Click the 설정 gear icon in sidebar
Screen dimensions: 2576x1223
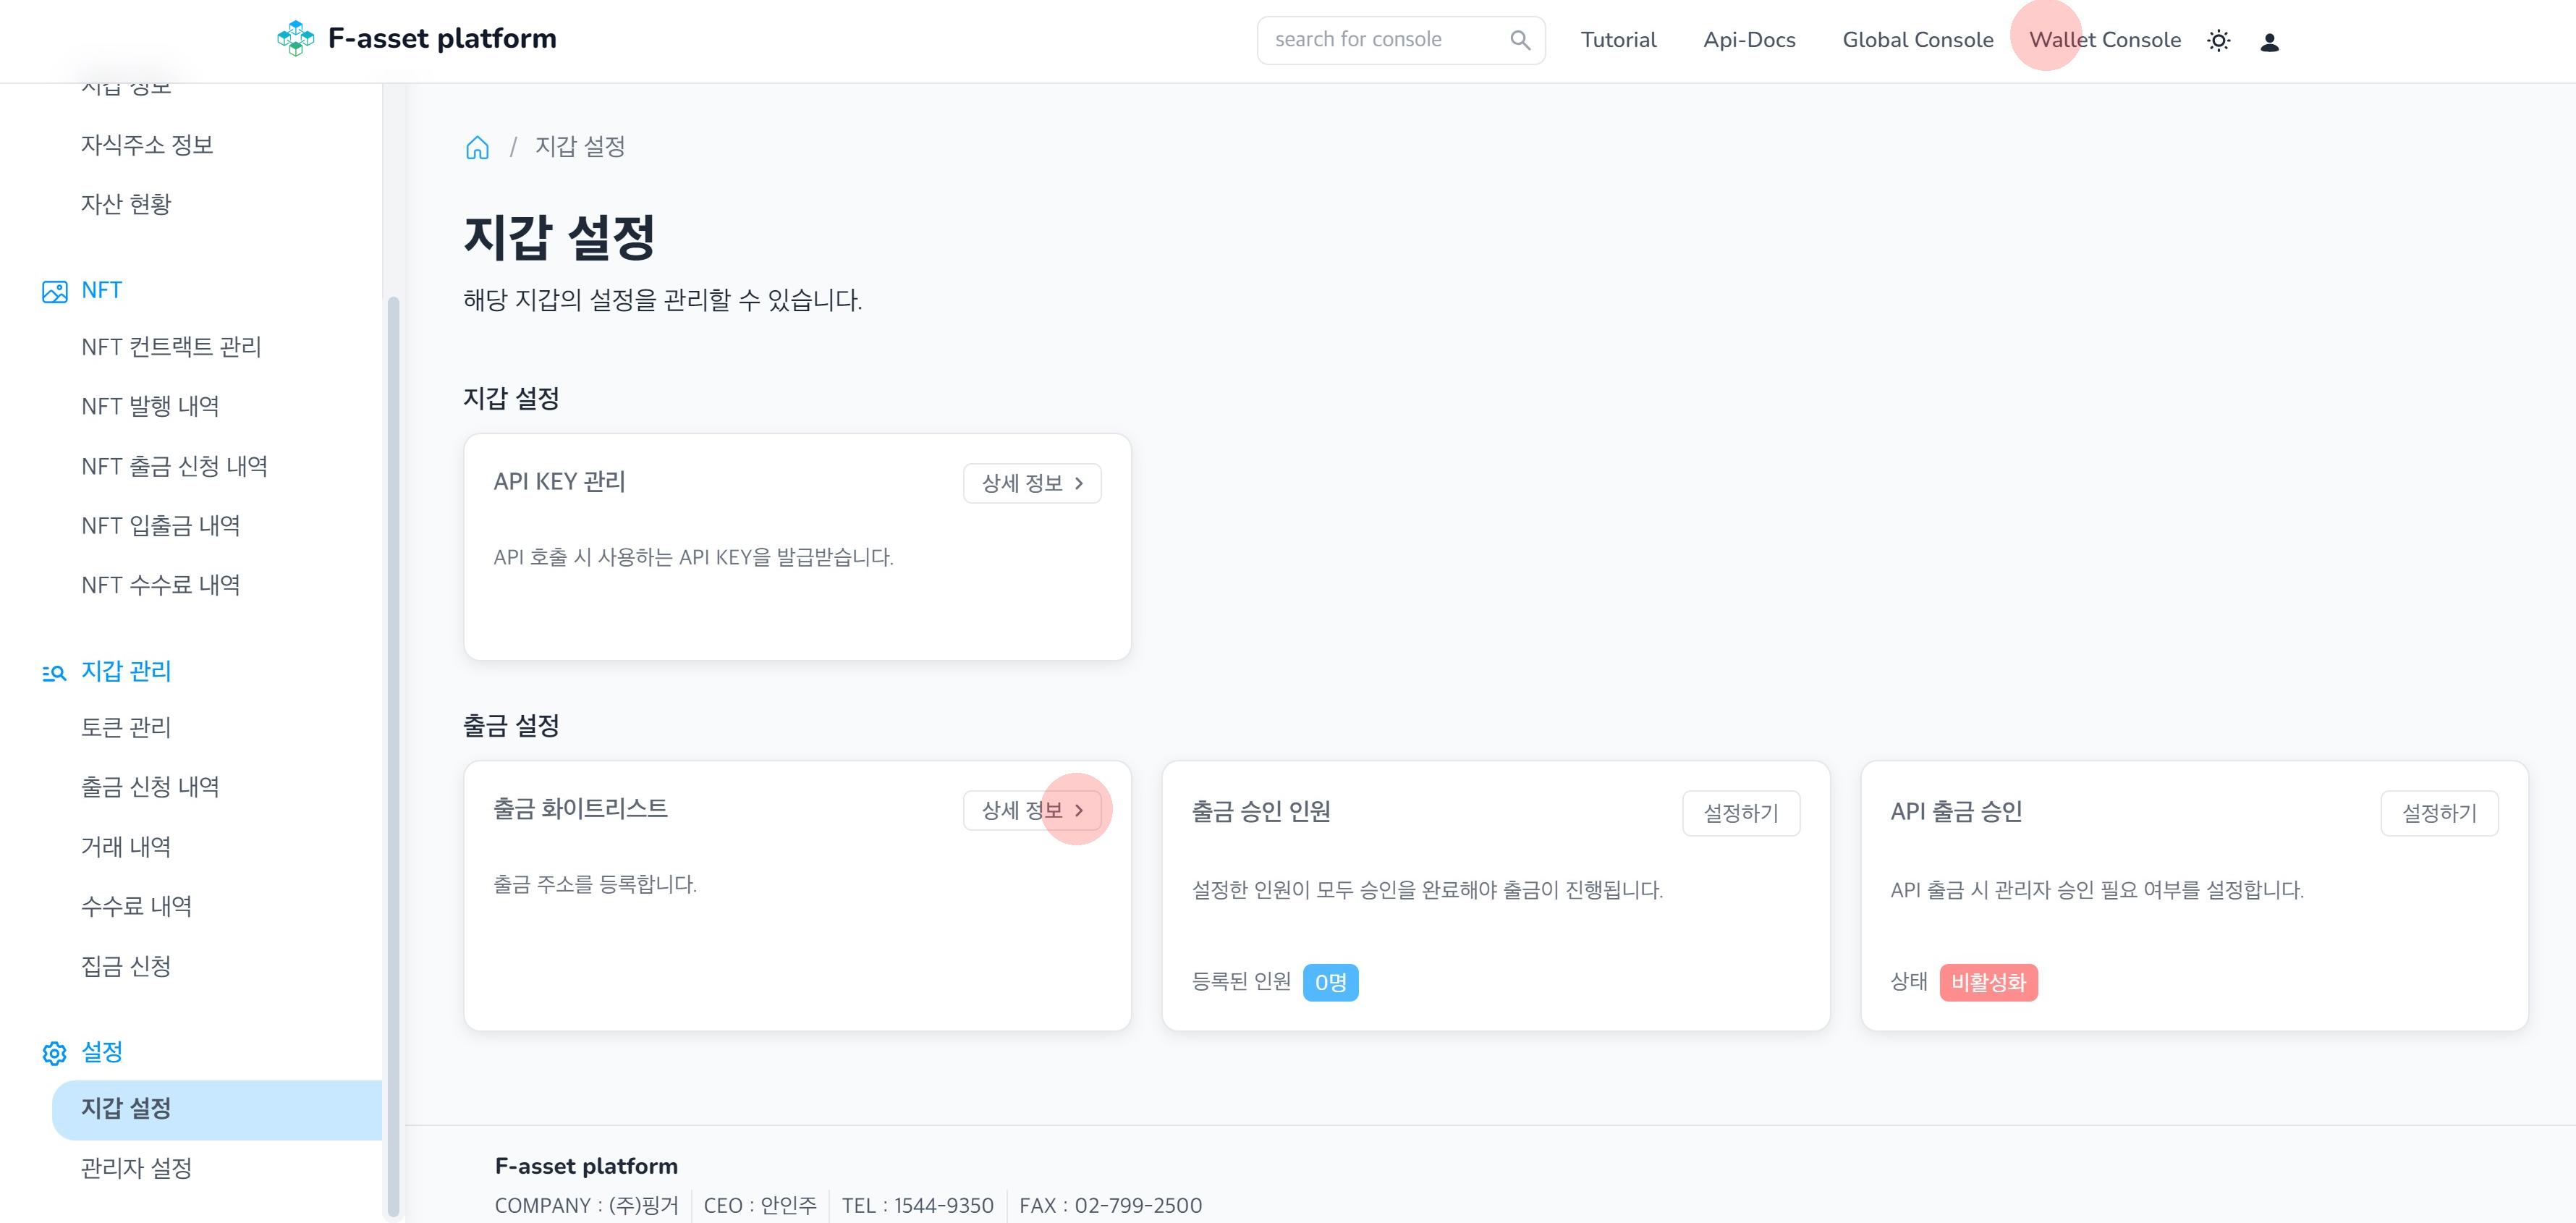[54, 1053]
